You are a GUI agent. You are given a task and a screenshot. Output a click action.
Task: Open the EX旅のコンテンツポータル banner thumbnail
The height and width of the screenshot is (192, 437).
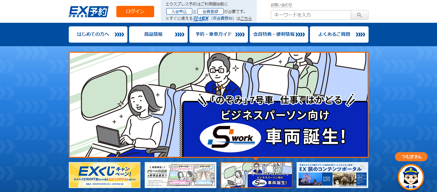[x=332, y=176]
